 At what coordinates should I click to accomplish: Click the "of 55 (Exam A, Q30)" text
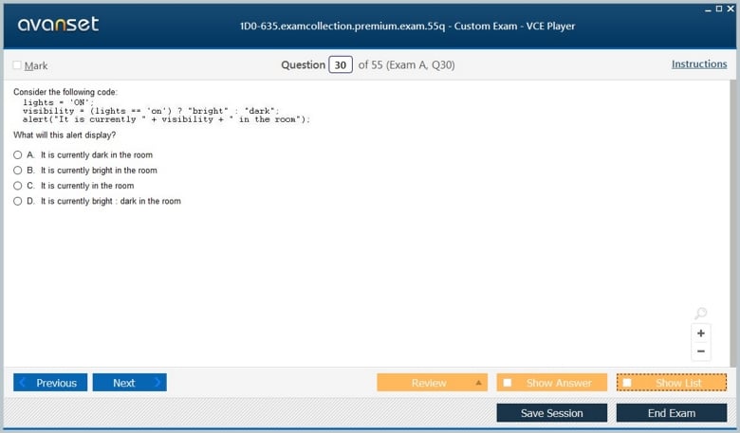coord(406,65)
